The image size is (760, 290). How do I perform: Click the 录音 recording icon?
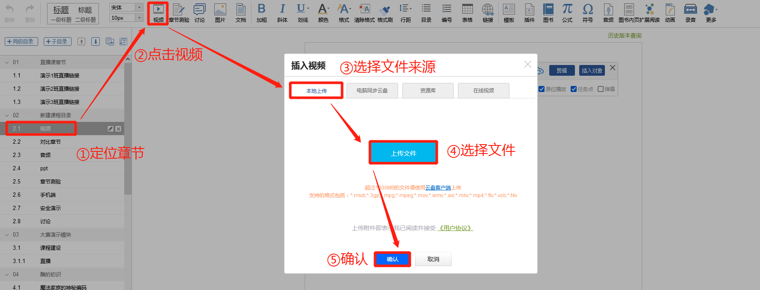[x=690, y=13]
